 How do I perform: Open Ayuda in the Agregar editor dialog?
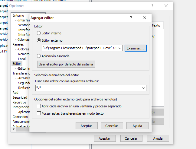point(137,126)
